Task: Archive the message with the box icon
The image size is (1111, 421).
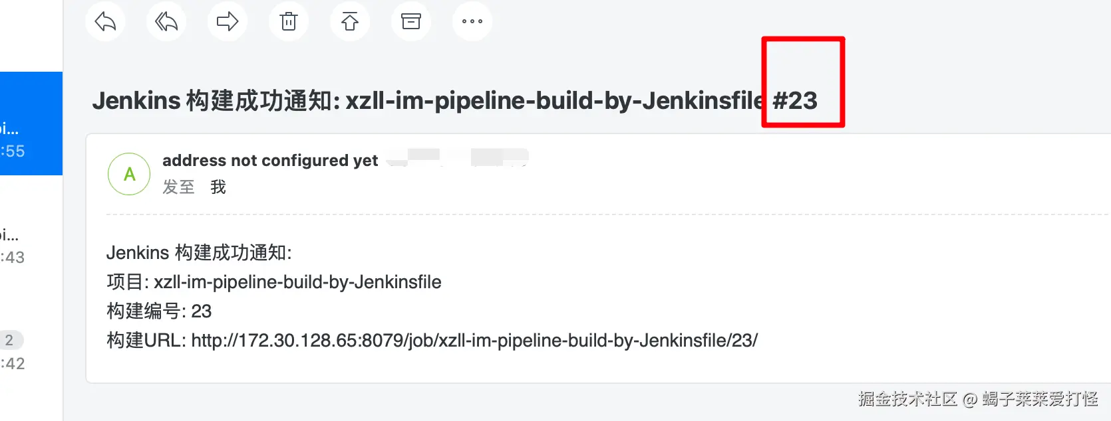Action: 411,21
